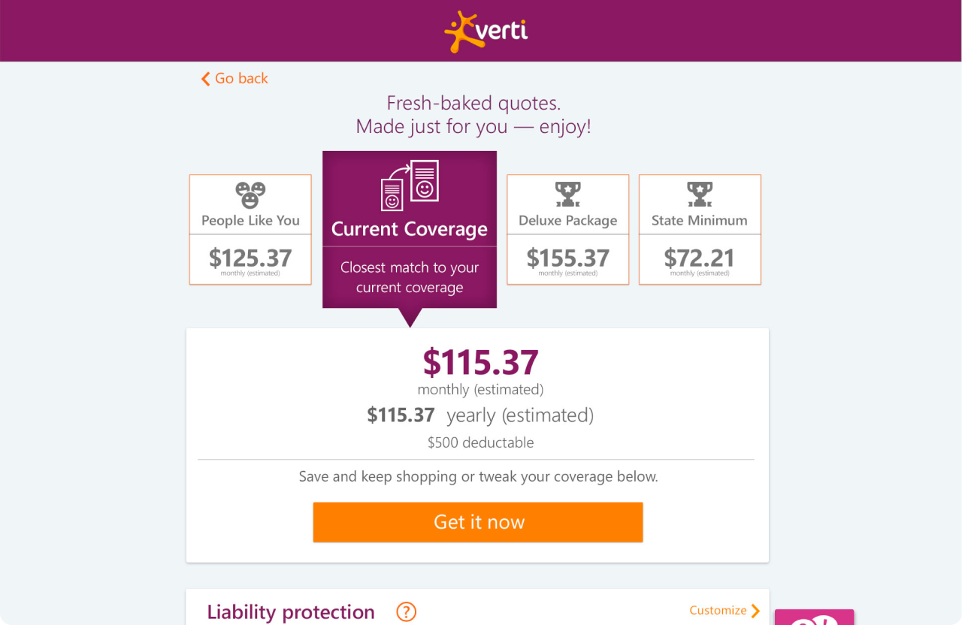Open the pink chat widget

point(814,617)
